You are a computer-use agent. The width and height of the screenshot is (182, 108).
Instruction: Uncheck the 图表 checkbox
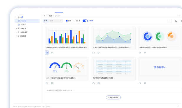coord(67,21)
